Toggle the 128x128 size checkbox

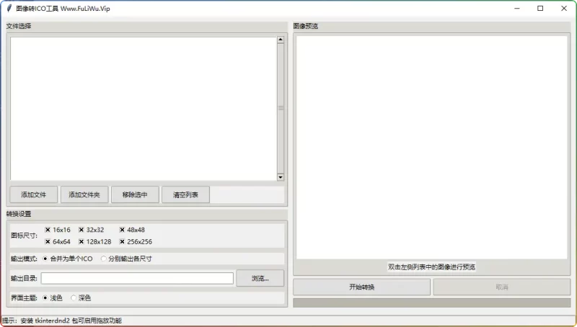82,242
